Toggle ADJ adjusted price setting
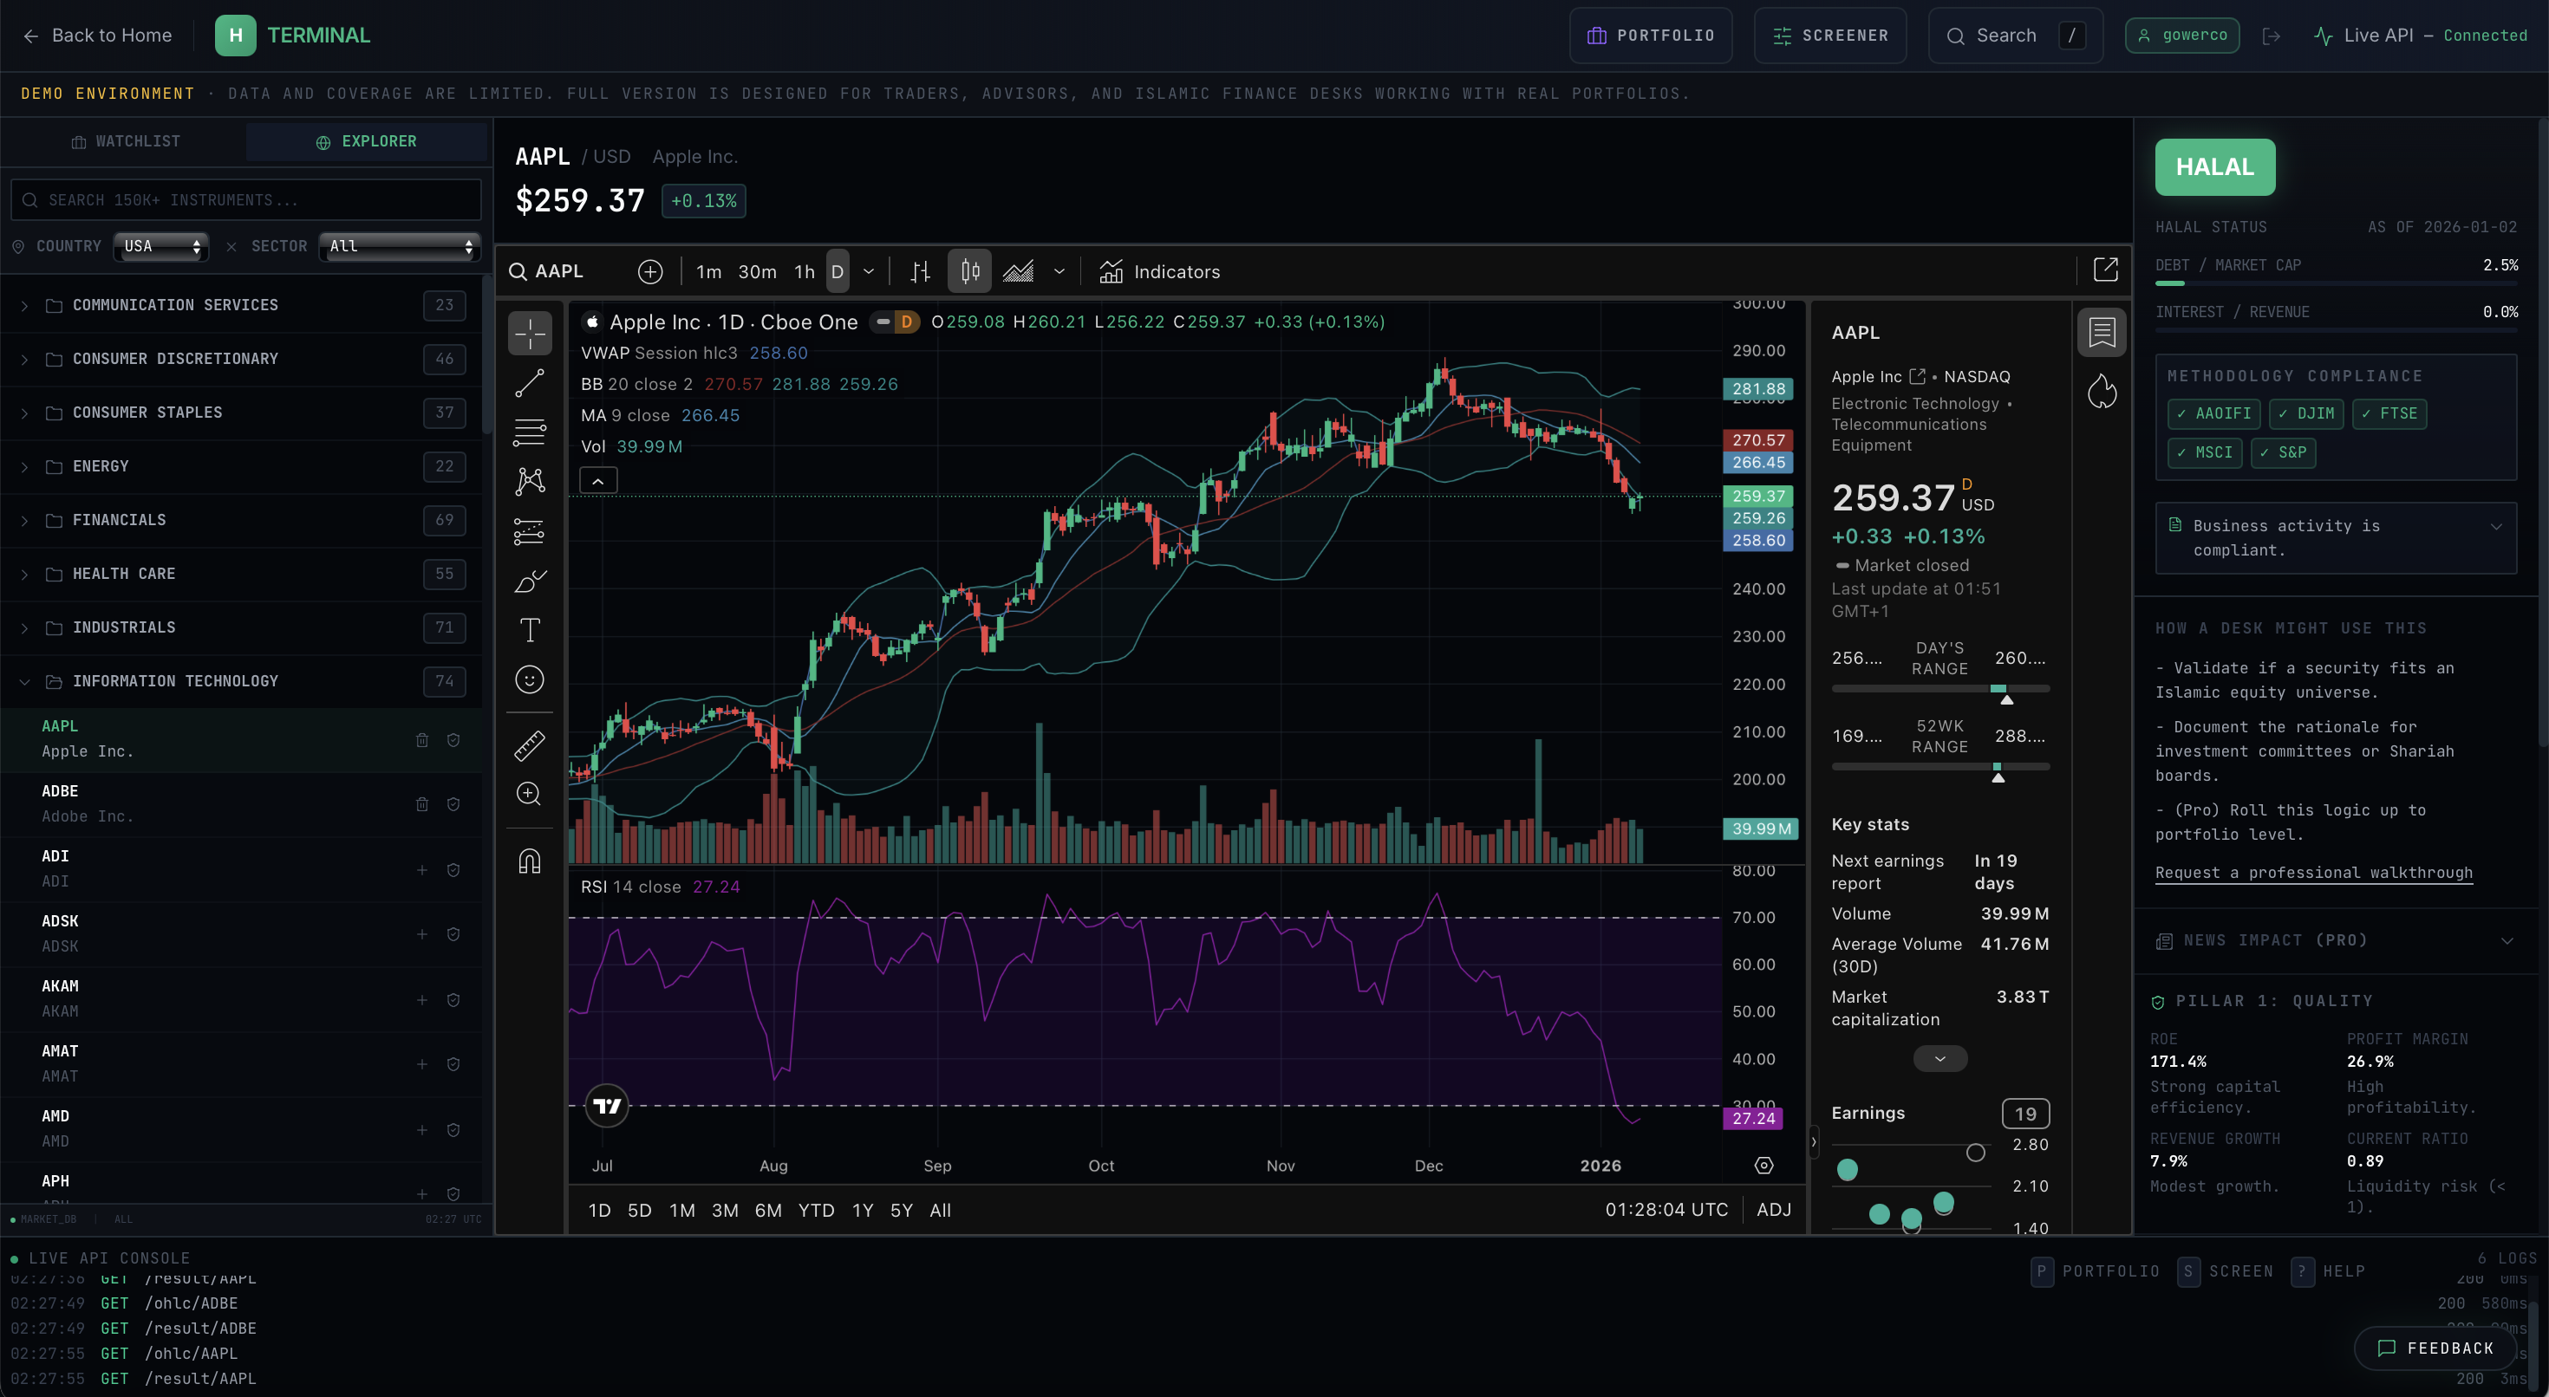This screenshot has height=1397, width=2549. coord(1773,1209)
